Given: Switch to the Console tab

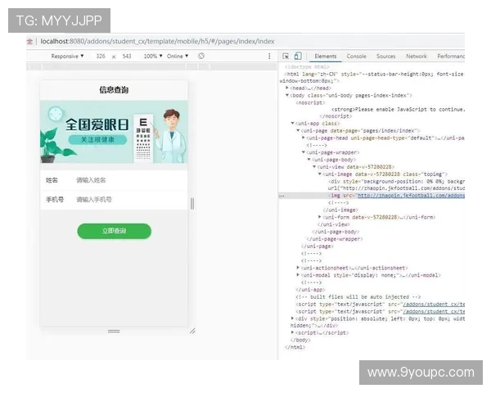Looking at the screenshot, I should tap(356, 56).
